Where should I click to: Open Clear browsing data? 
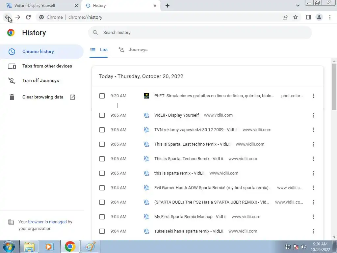point(42,97)
